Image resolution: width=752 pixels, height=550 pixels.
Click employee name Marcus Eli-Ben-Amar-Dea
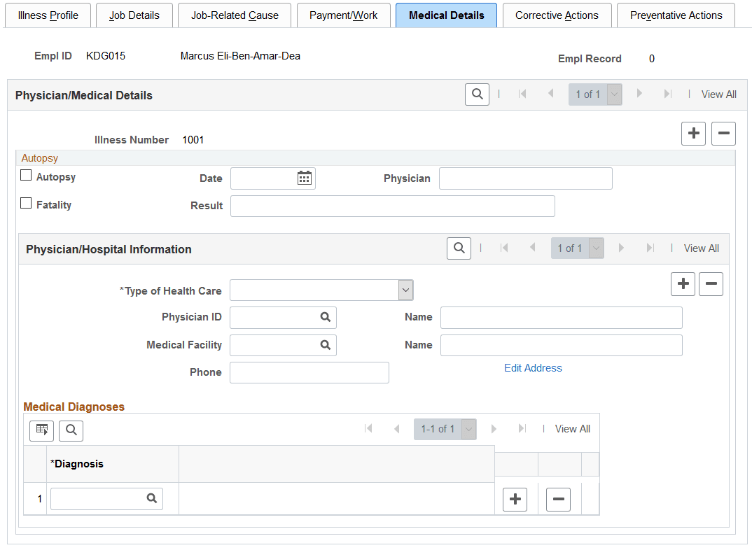click(240, 56)
